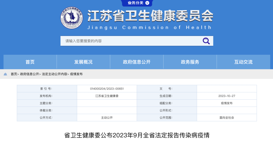
Task: Click the English subtitle Jiangsu Commission of Health
Action: click(149, 28)
